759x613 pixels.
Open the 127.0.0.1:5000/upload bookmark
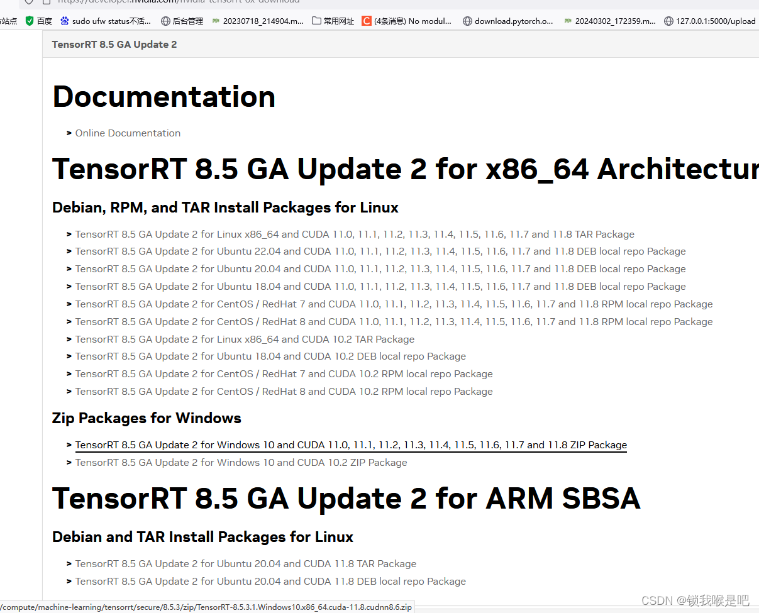point(710,21)
